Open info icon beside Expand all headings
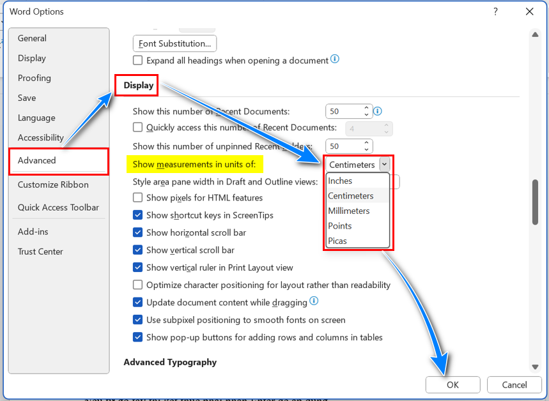The width and height of the screenshot is (549, 401). coord(335,59)
